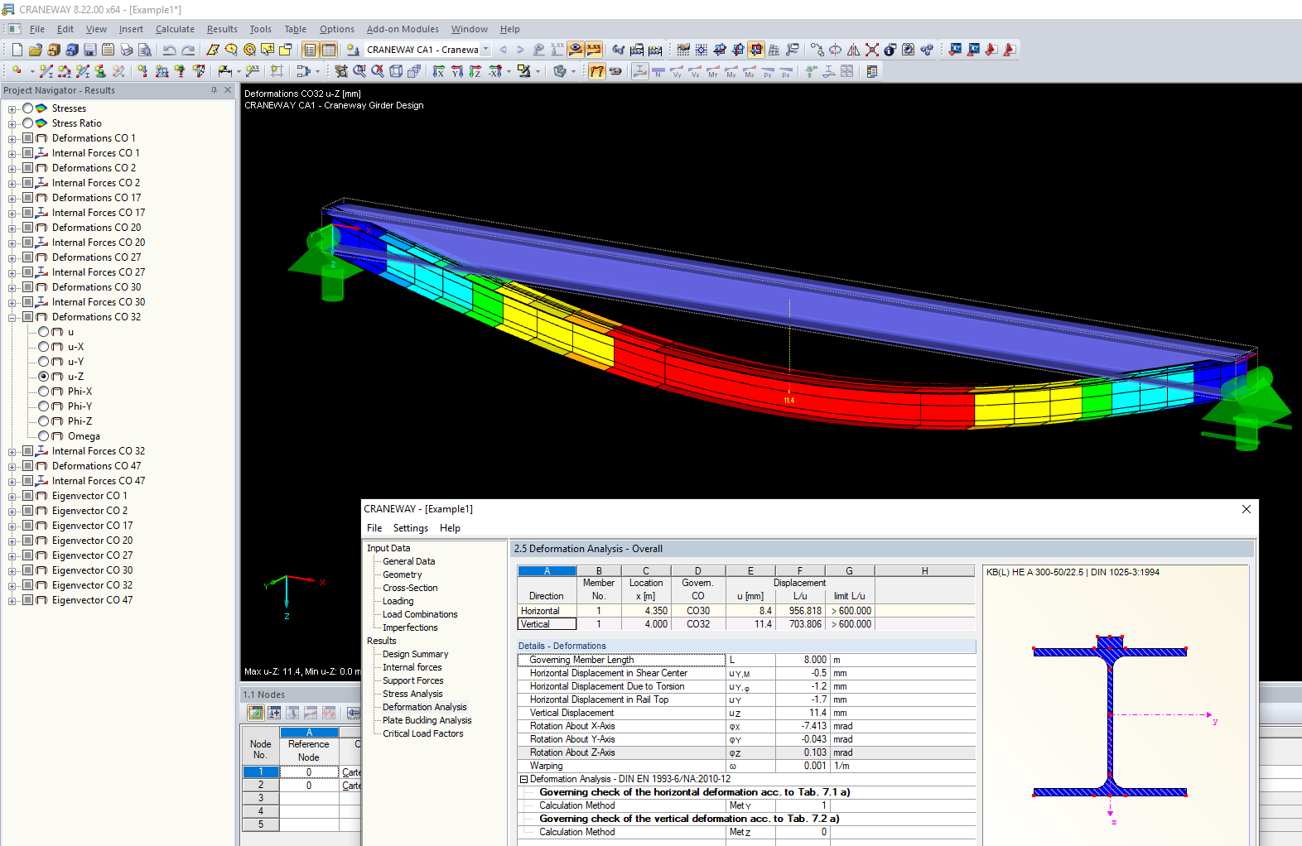Expand the Eigenvector CO 1 tree node

click(x=12, y=497)
